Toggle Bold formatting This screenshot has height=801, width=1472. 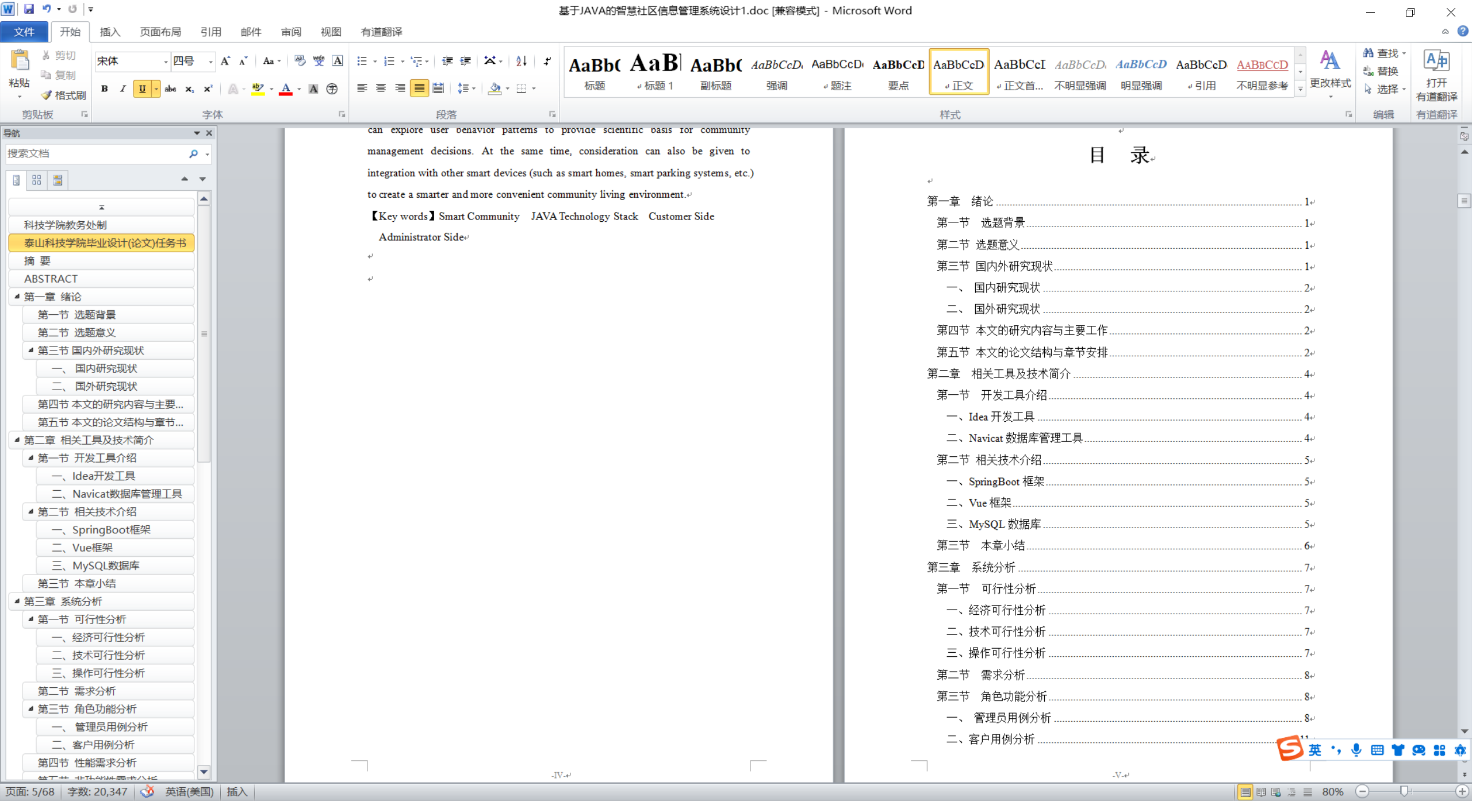105,88
